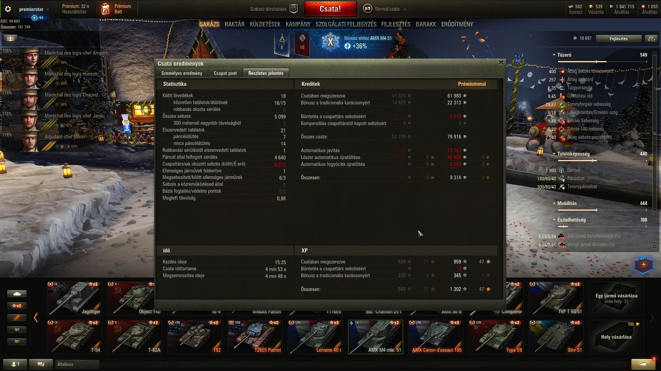
Task: Open the chat channels icon
Action: coord(41,364)
